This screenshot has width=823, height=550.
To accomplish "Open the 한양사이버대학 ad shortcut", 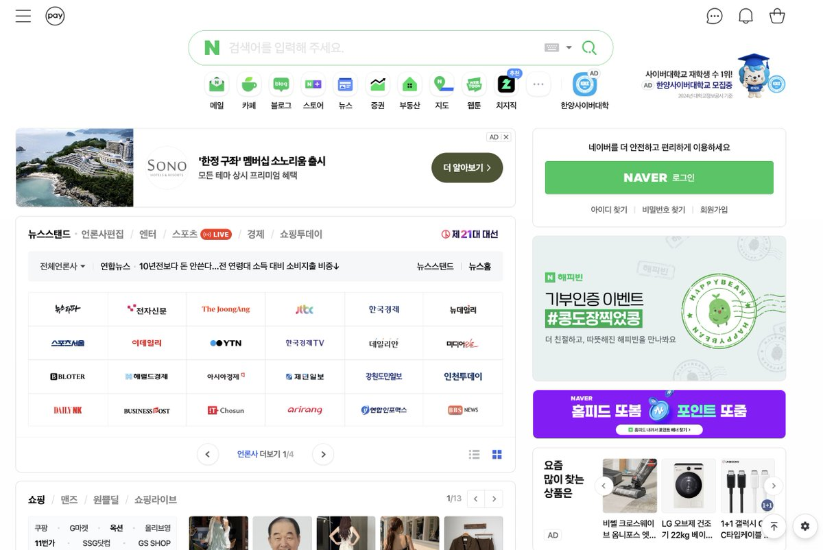I will point(584,92).
